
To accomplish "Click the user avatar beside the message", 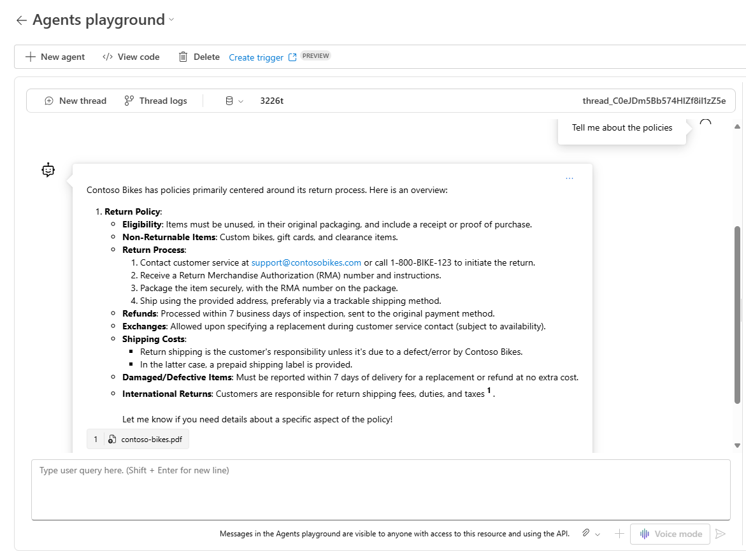I will tap(706, 123).
